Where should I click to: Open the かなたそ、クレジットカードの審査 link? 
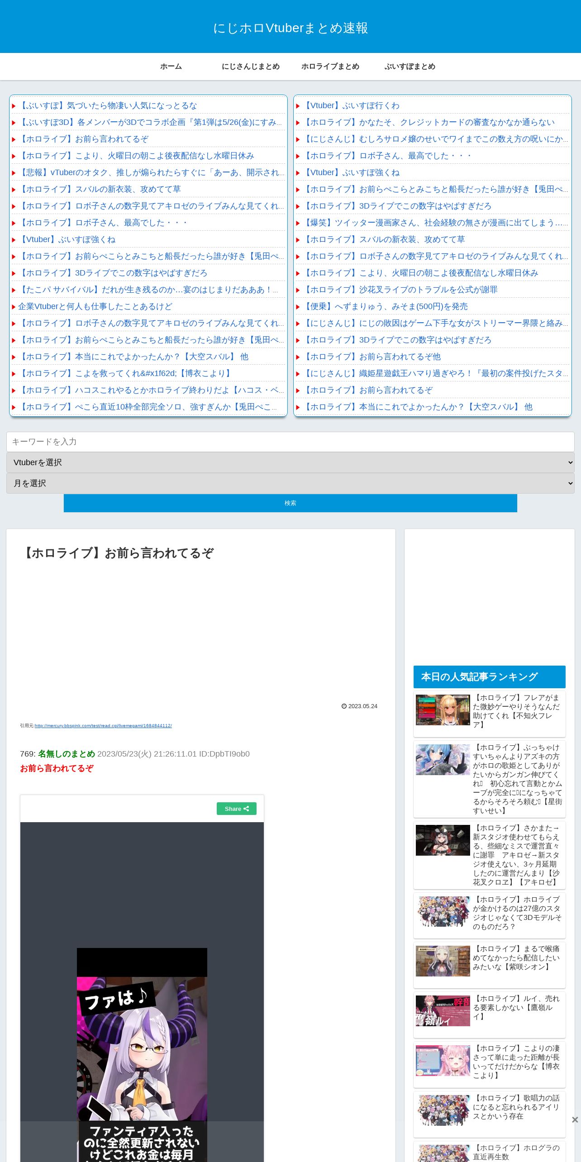(x=429, y=122)
